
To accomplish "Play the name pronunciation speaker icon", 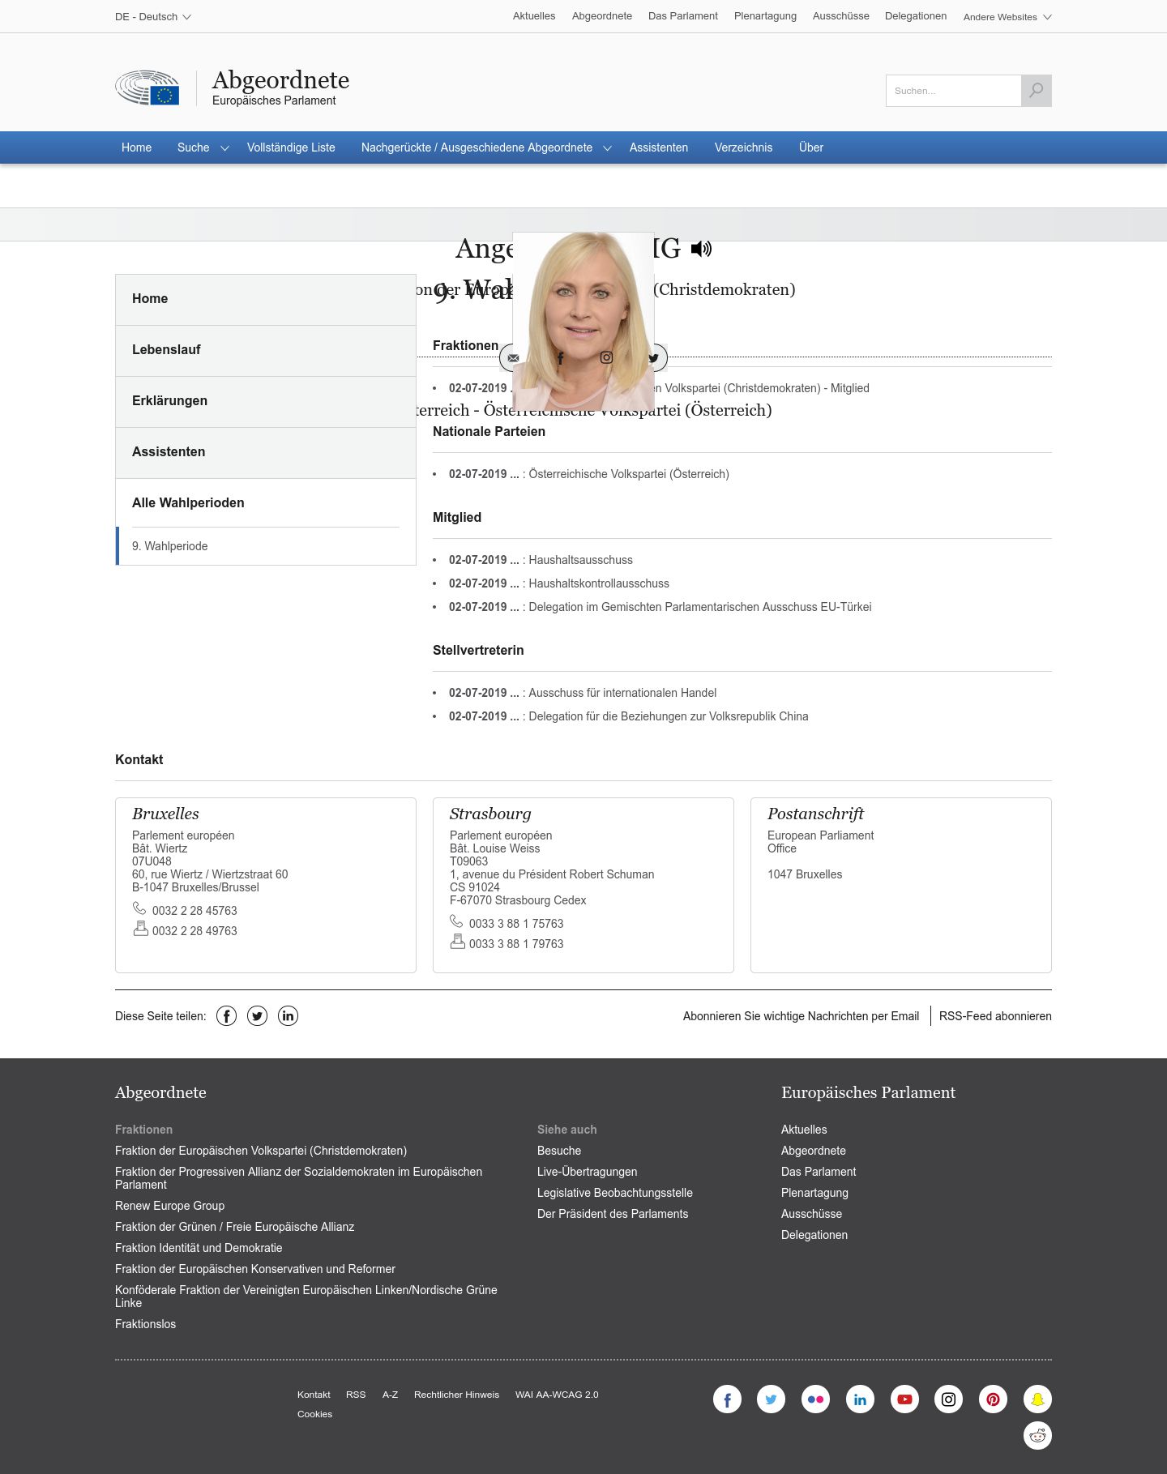I will tap(701, 249).
